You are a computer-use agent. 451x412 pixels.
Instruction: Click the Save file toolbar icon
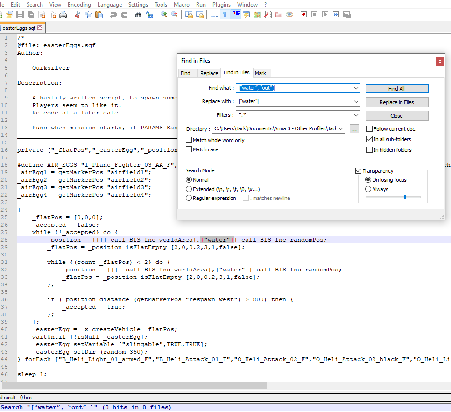[x=20, y=14]
